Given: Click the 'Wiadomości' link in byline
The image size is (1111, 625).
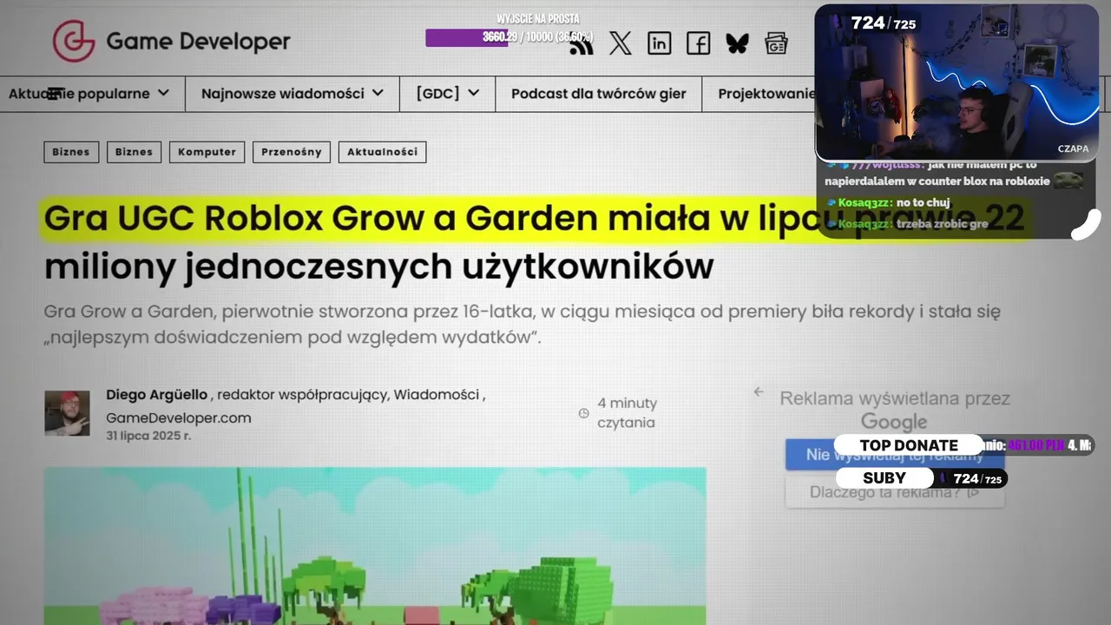Looking at the screenshot, I should (x=437, y=395).
